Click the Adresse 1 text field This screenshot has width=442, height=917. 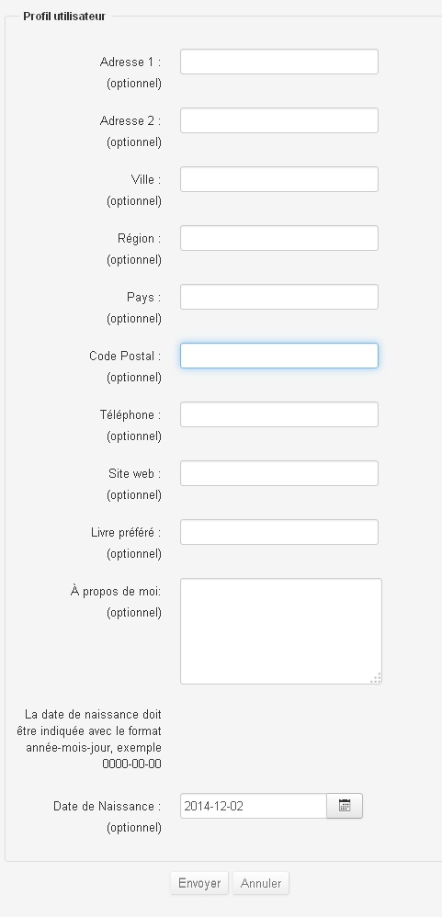coord(278,62)
